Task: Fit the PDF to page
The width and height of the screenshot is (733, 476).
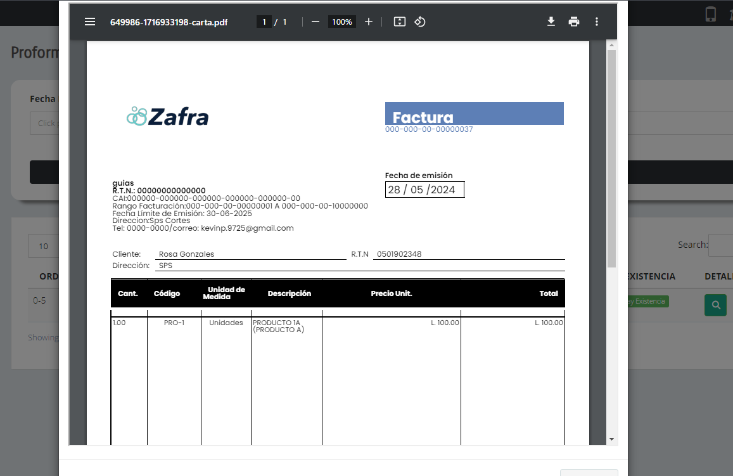Action: coord(400,22)
